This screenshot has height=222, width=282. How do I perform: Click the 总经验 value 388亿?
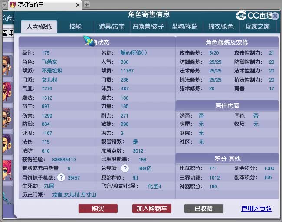click(145, 168)
